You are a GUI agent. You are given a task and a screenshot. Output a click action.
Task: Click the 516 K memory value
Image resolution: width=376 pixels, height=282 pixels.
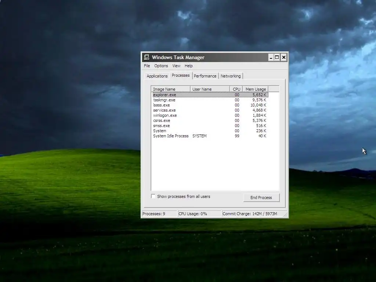[x=261, y=126]
